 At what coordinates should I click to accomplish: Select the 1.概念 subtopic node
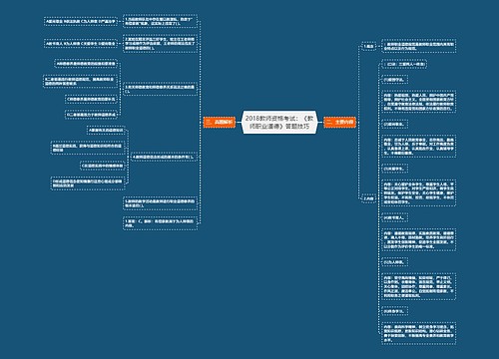pos(368,46)
